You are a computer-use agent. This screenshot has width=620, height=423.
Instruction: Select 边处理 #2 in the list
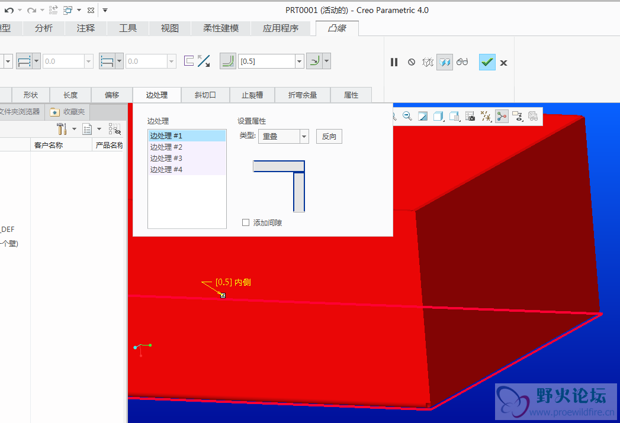coord(187,147)
